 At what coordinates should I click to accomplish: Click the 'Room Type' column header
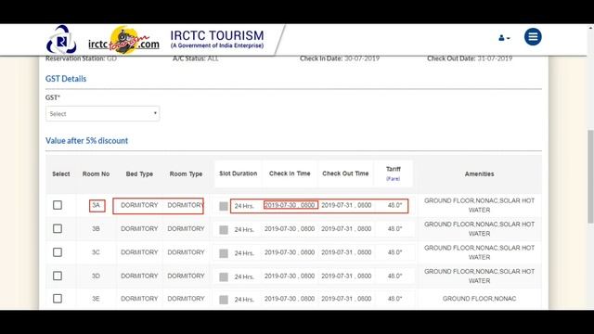click(x=186, y=174)
